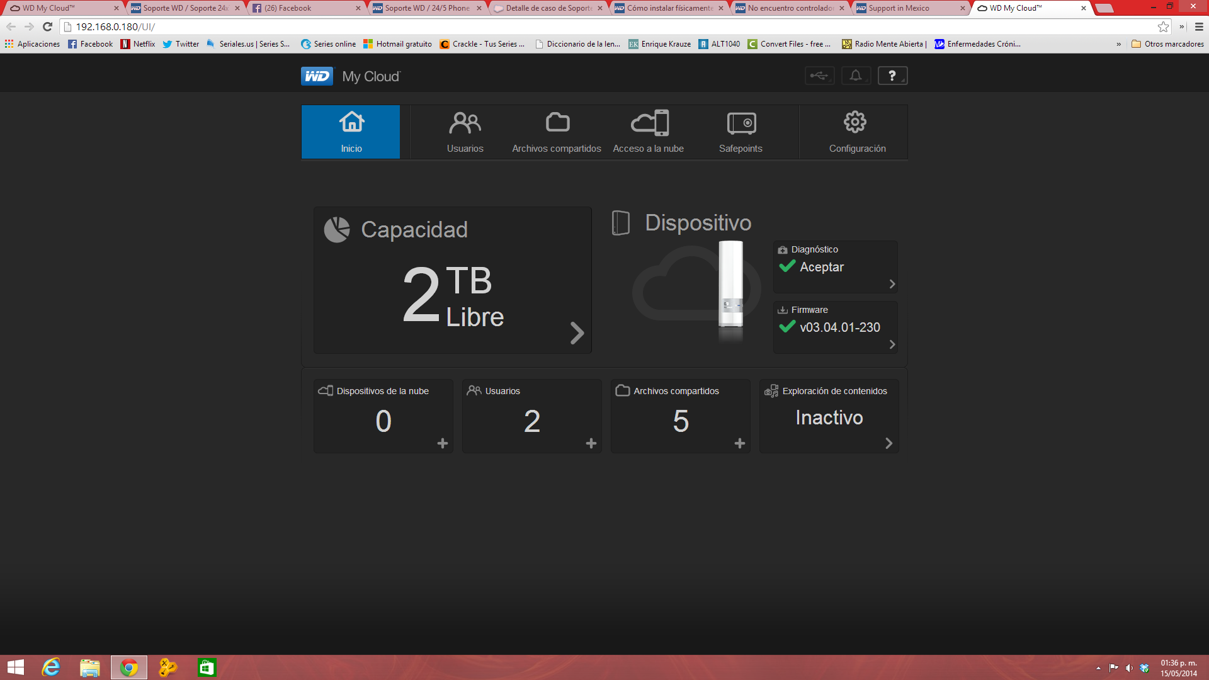
Task: Click firmware version v03.04.01-230
Action: tap(840, 327)
